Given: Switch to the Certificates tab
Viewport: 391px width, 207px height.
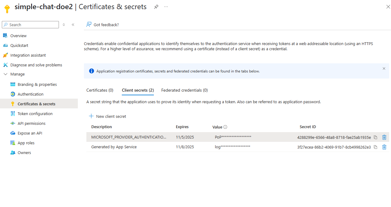Looking at the screenshot, I should coord(100,90).
